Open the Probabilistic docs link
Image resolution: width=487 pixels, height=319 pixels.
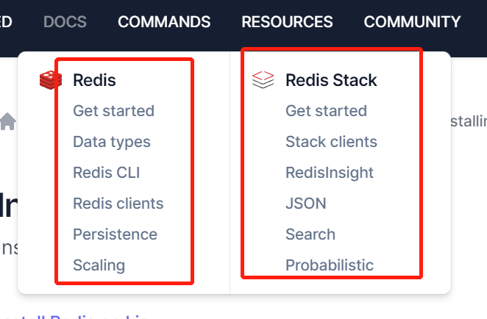(330, 265)
